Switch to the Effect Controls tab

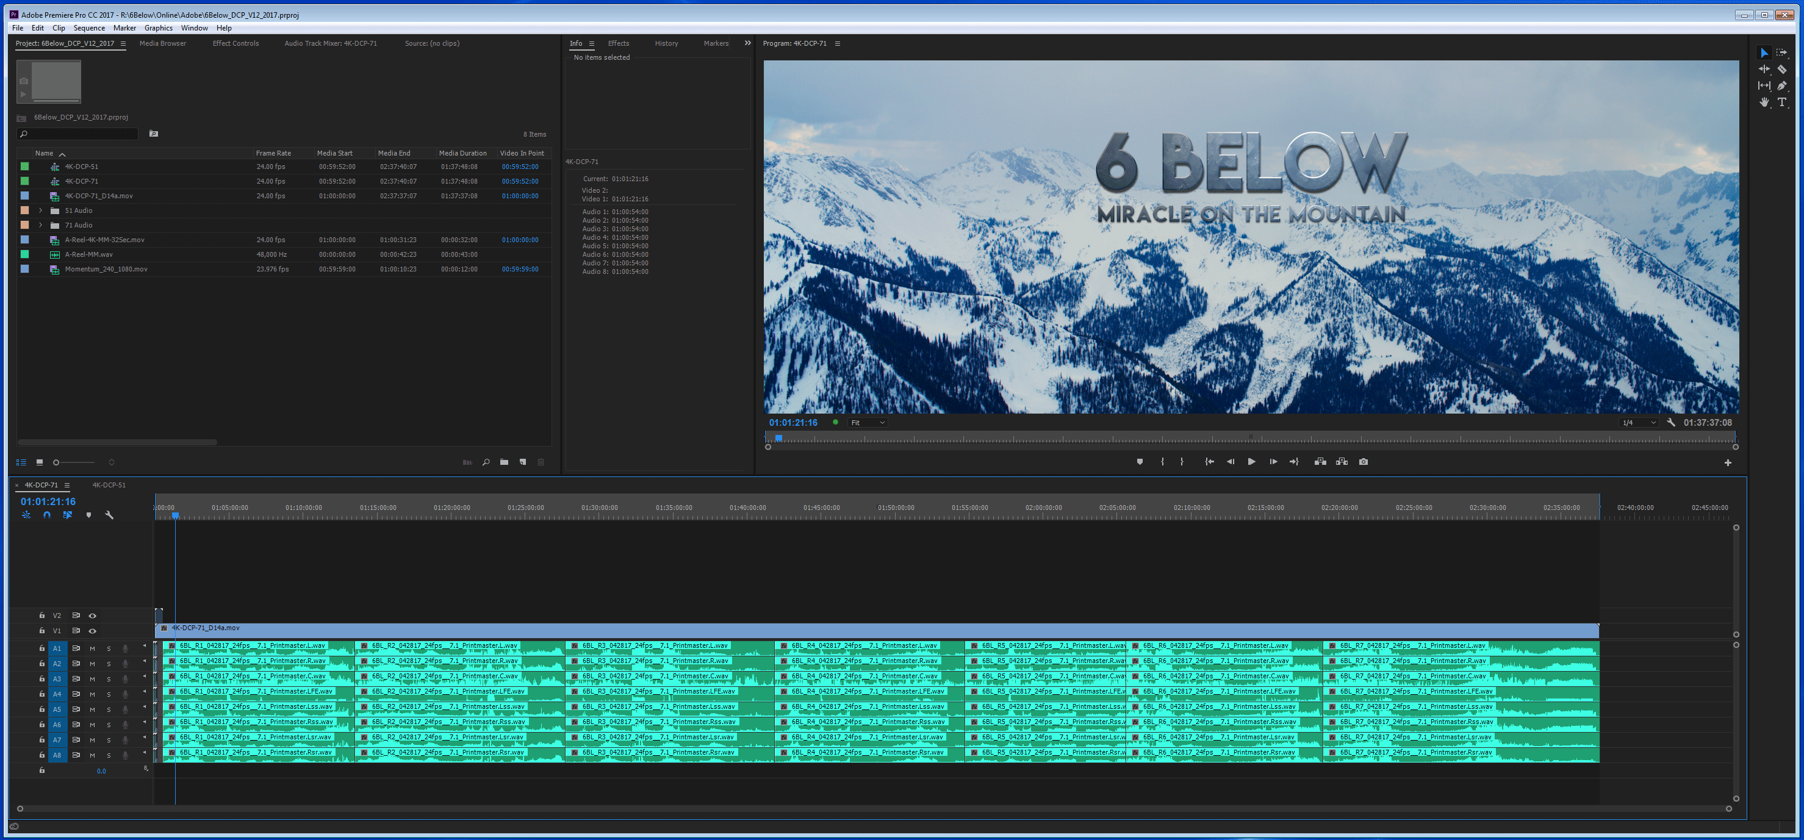235,43
